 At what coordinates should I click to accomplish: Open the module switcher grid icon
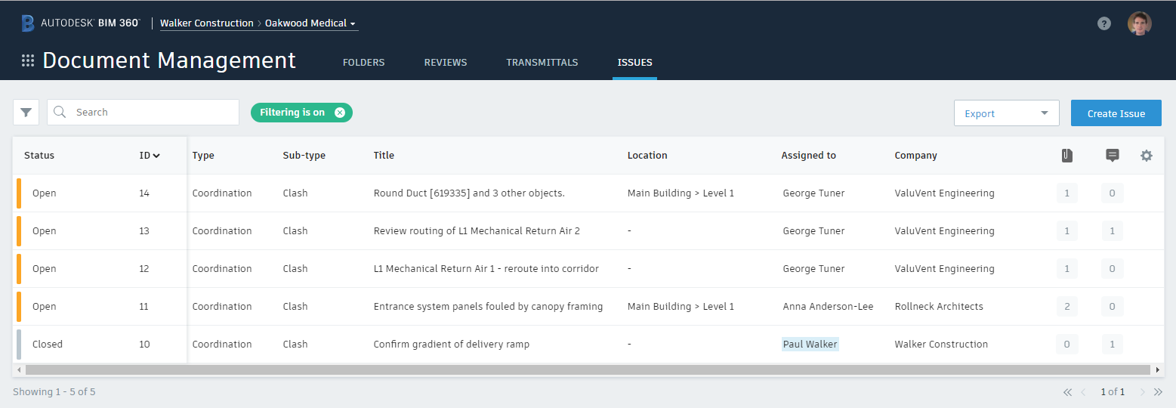click(x=28, y=61)
